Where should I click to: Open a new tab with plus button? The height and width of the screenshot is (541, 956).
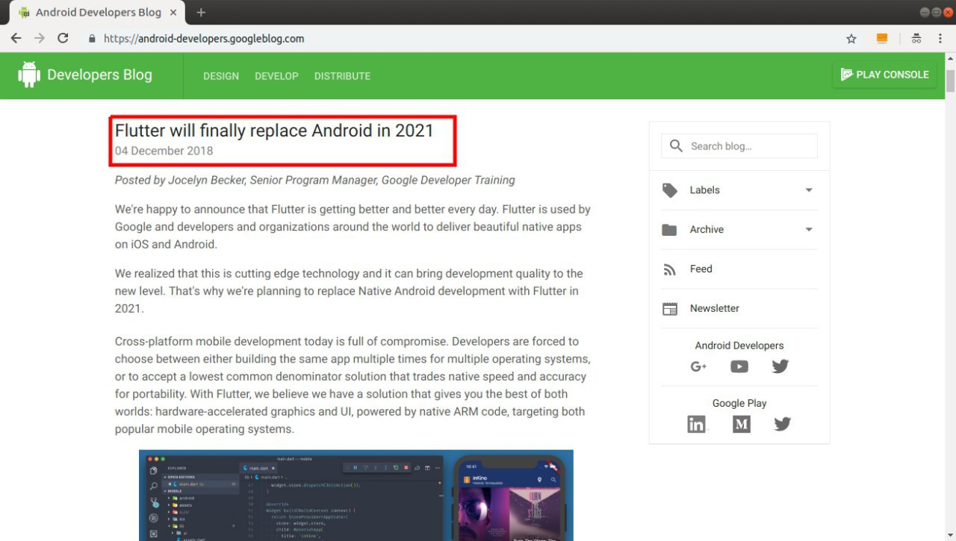tap(201, 13)
